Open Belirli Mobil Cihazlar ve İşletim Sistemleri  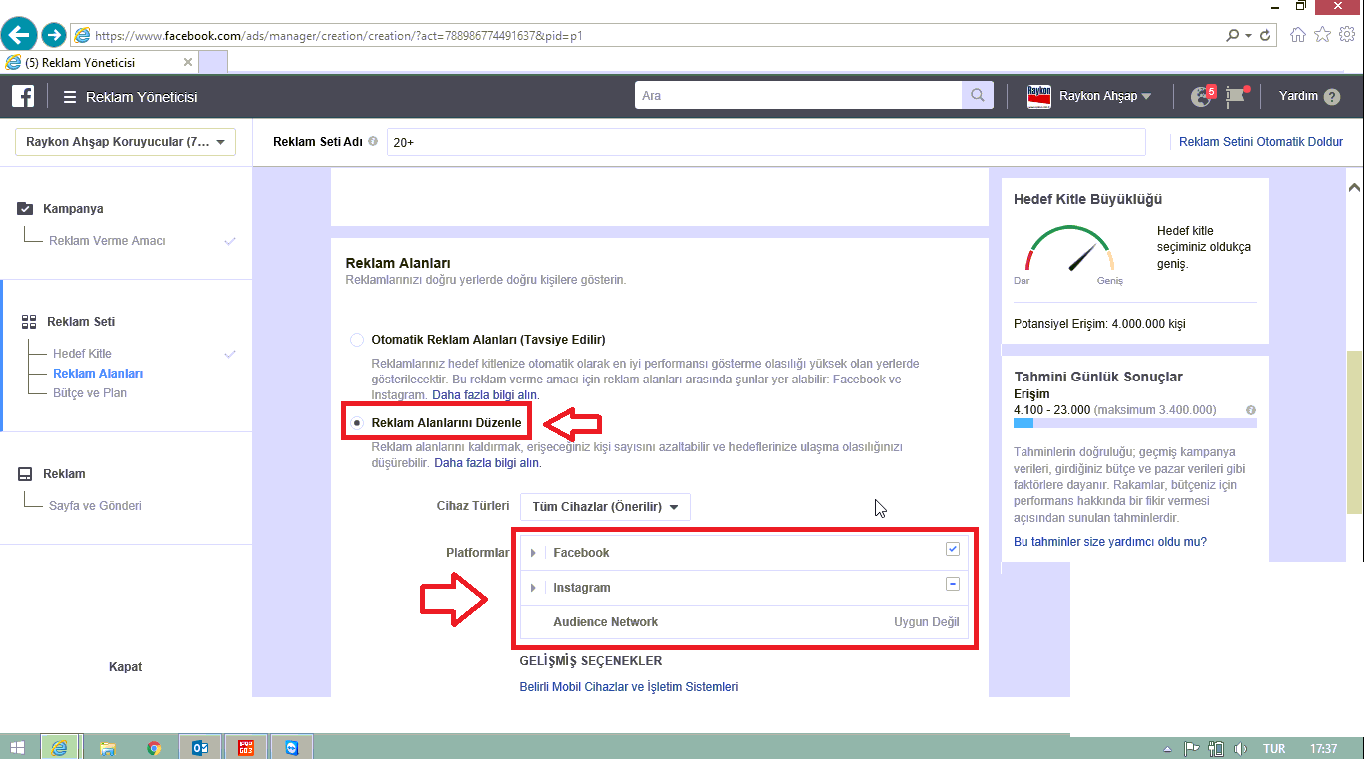[x=629, y=687]
